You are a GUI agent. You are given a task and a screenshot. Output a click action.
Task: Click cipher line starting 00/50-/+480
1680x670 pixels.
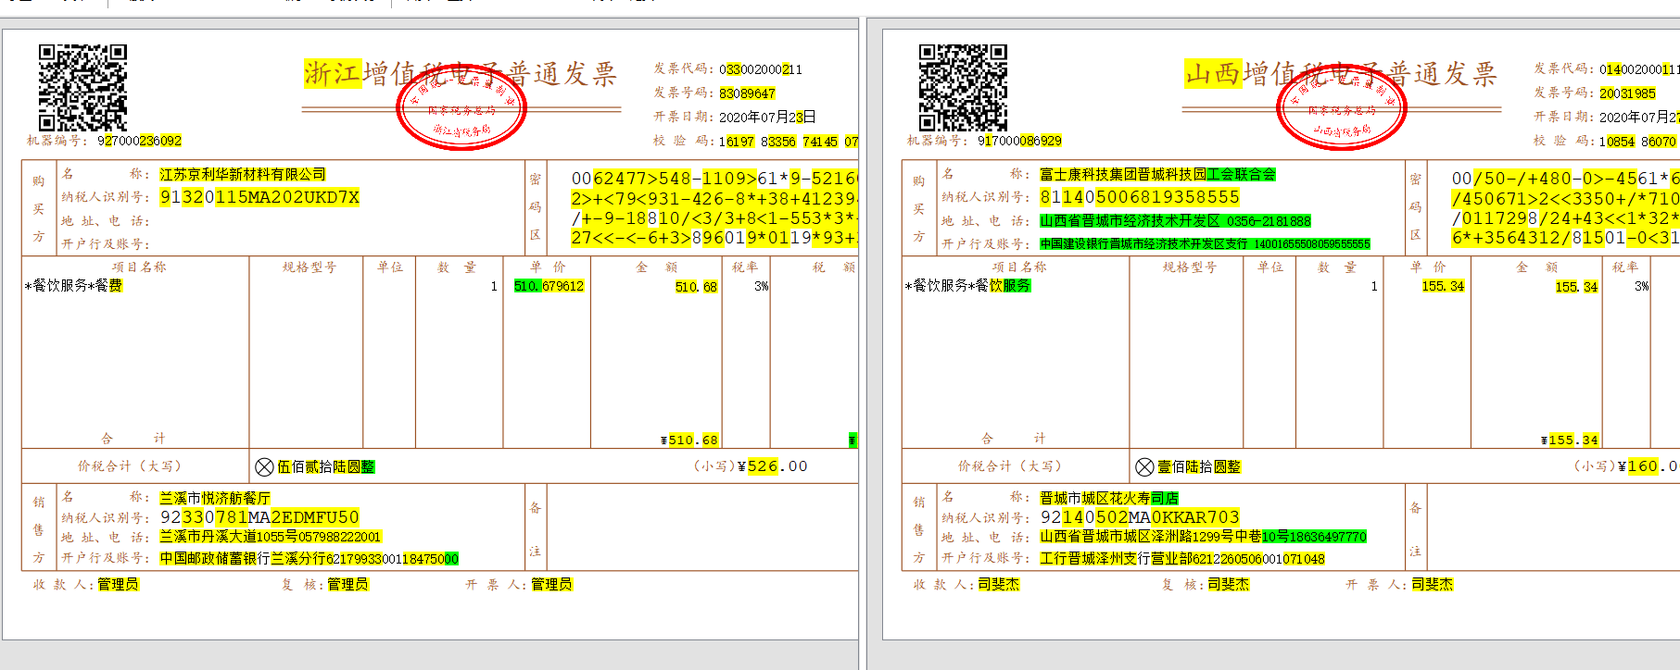click(1565, 179)
